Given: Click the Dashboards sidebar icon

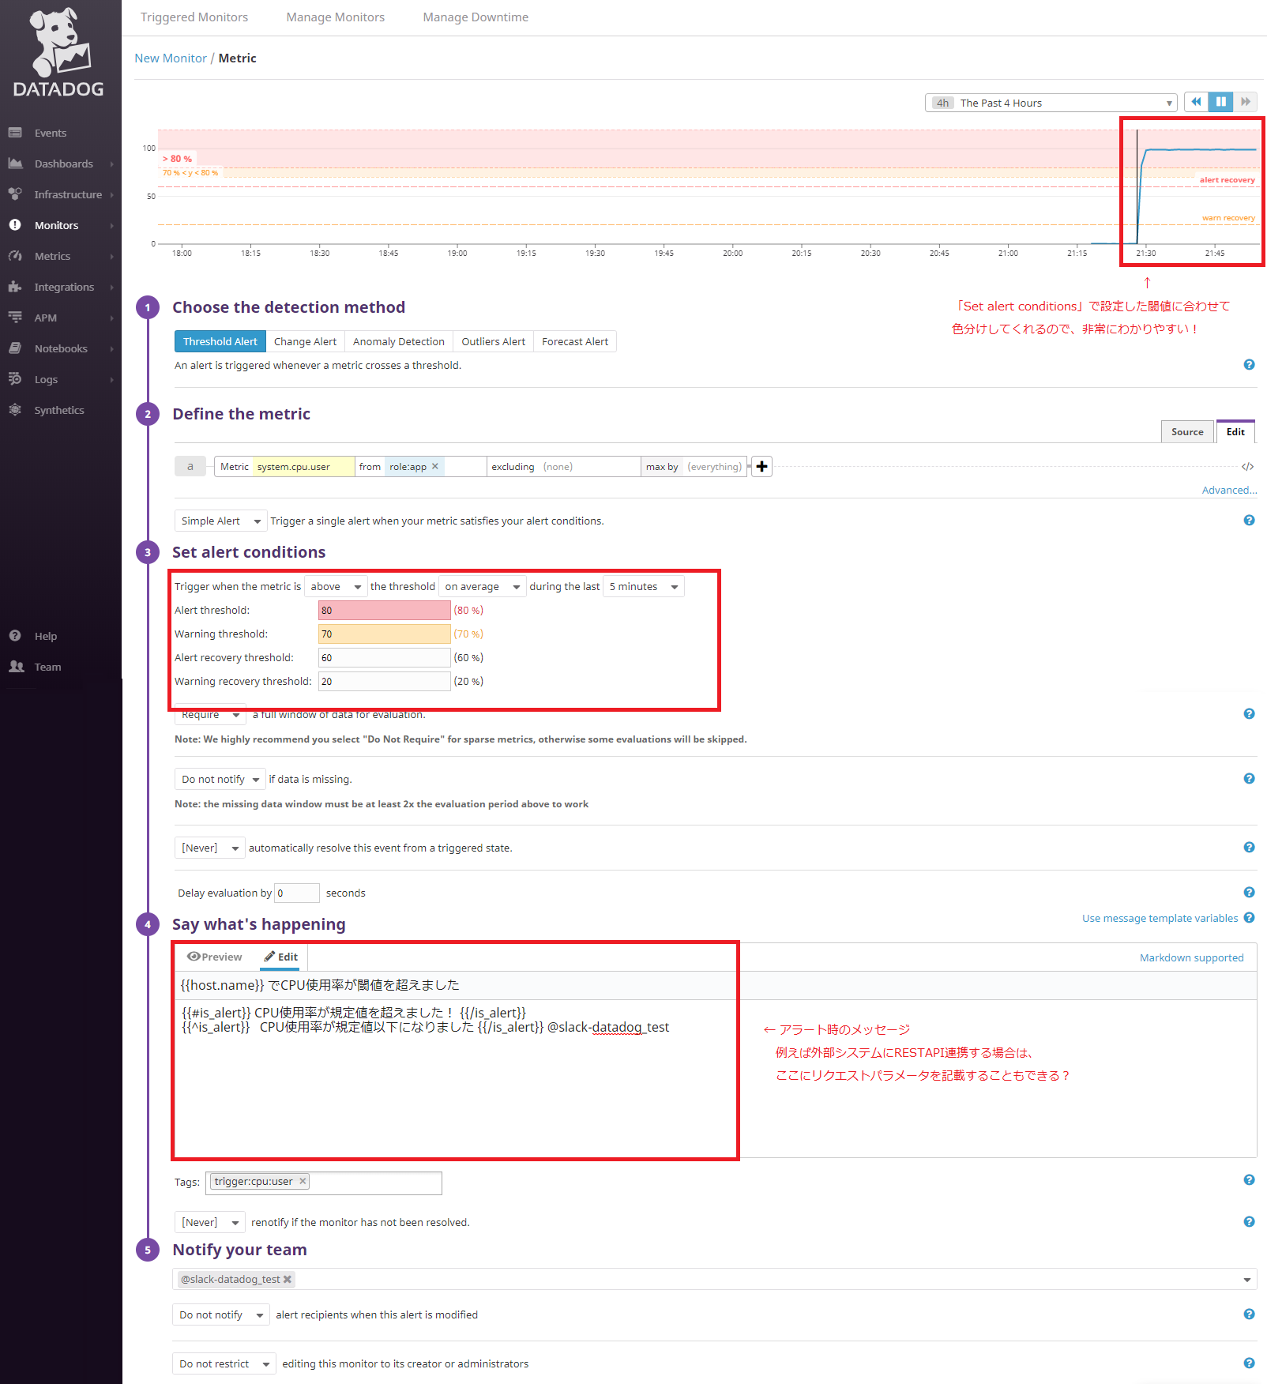Looking at the screenshot, I should pos(15,163).
